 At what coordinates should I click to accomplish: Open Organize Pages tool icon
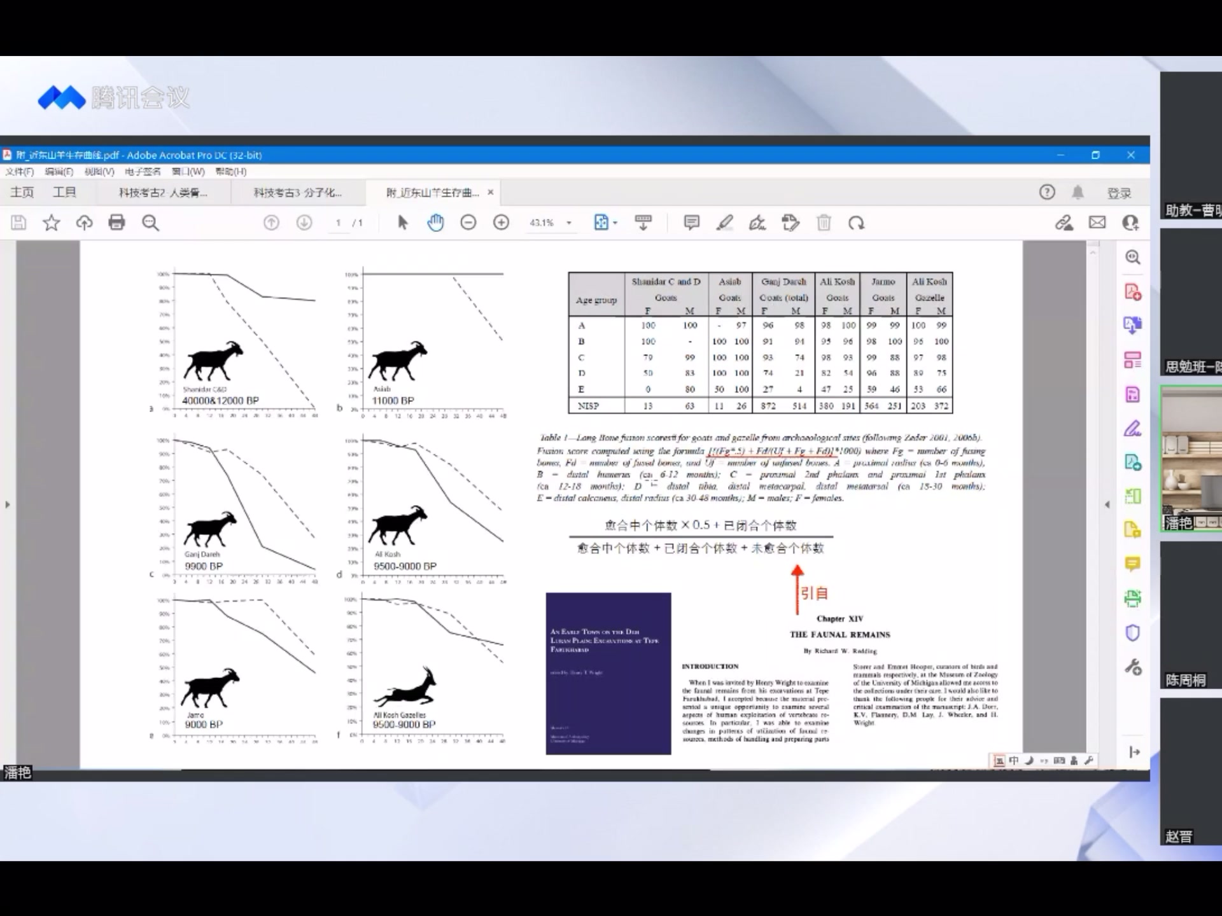[x=1133, y=360]
